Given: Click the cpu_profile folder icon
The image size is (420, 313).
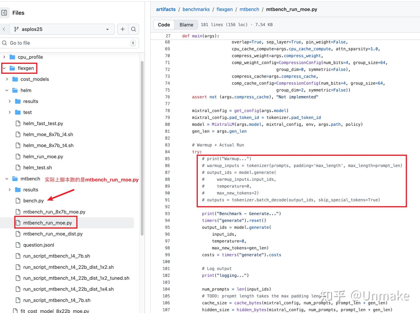Looking at the screenshot, I should 12,57.
